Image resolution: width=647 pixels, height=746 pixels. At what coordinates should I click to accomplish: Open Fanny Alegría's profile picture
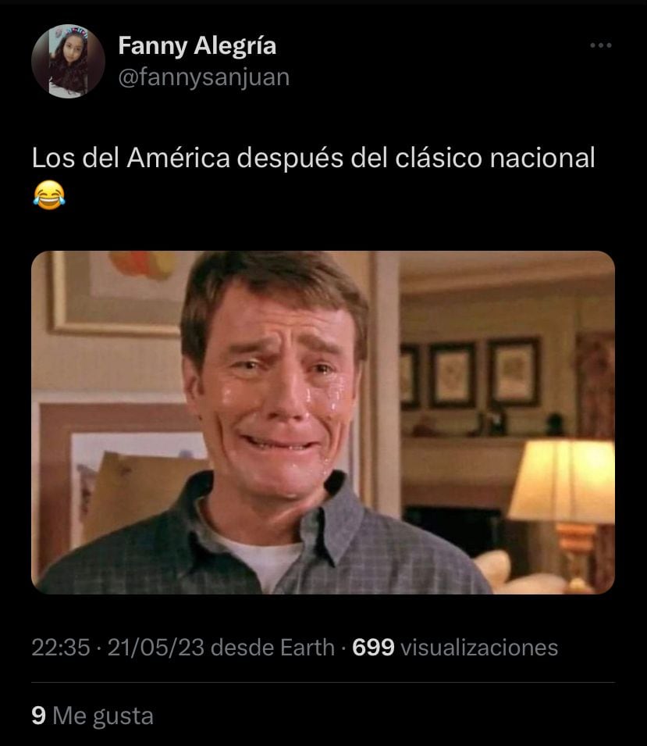(68, 62)
